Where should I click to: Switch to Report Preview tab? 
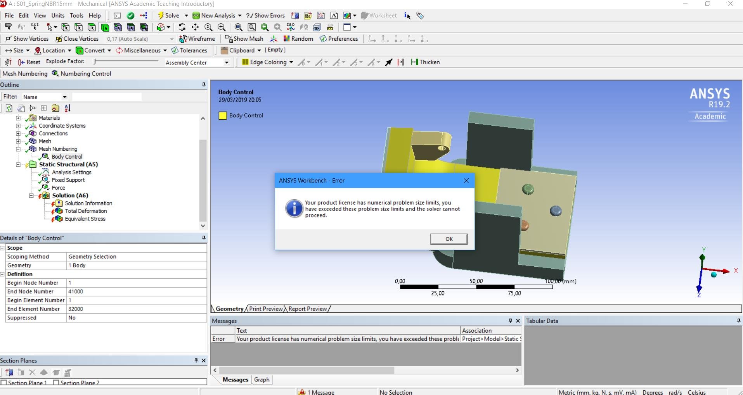point(308,309)
